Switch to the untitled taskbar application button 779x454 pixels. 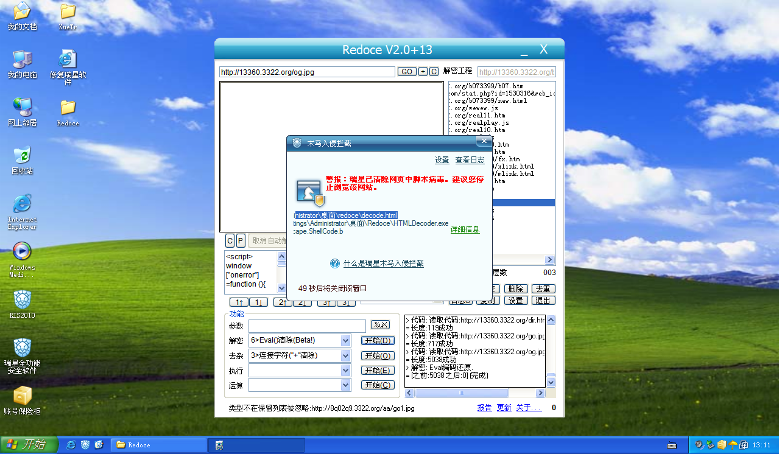pyautogui.click(x=256, y=445)
